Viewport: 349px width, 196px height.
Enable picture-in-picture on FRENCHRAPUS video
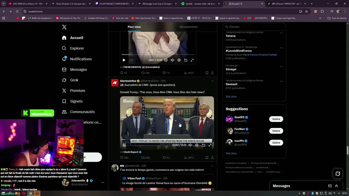click(186, 60)
